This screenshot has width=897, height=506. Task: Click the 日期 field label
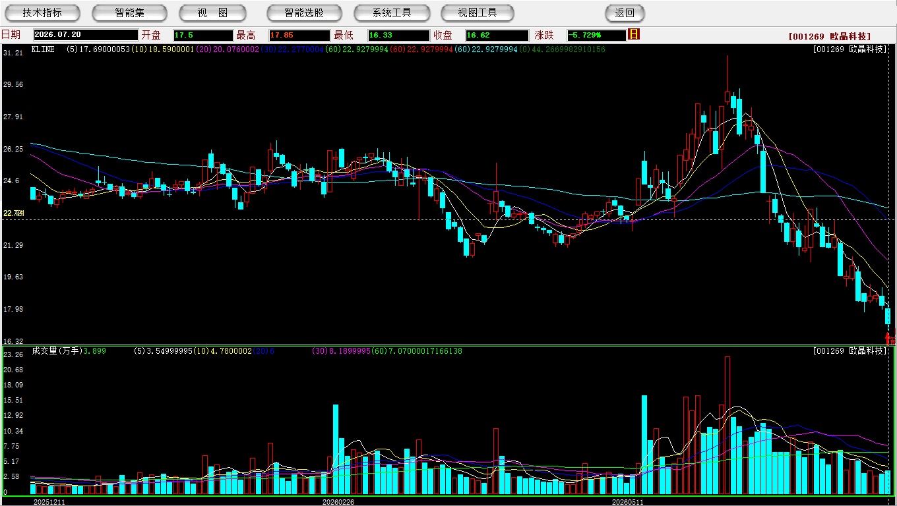click(11, 35)
